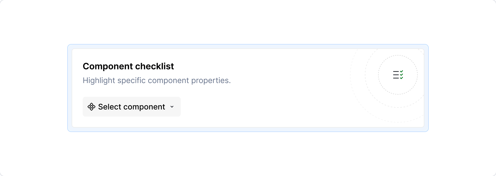
Task: Click the list lines in the checklist graphic
Action: 396,75
